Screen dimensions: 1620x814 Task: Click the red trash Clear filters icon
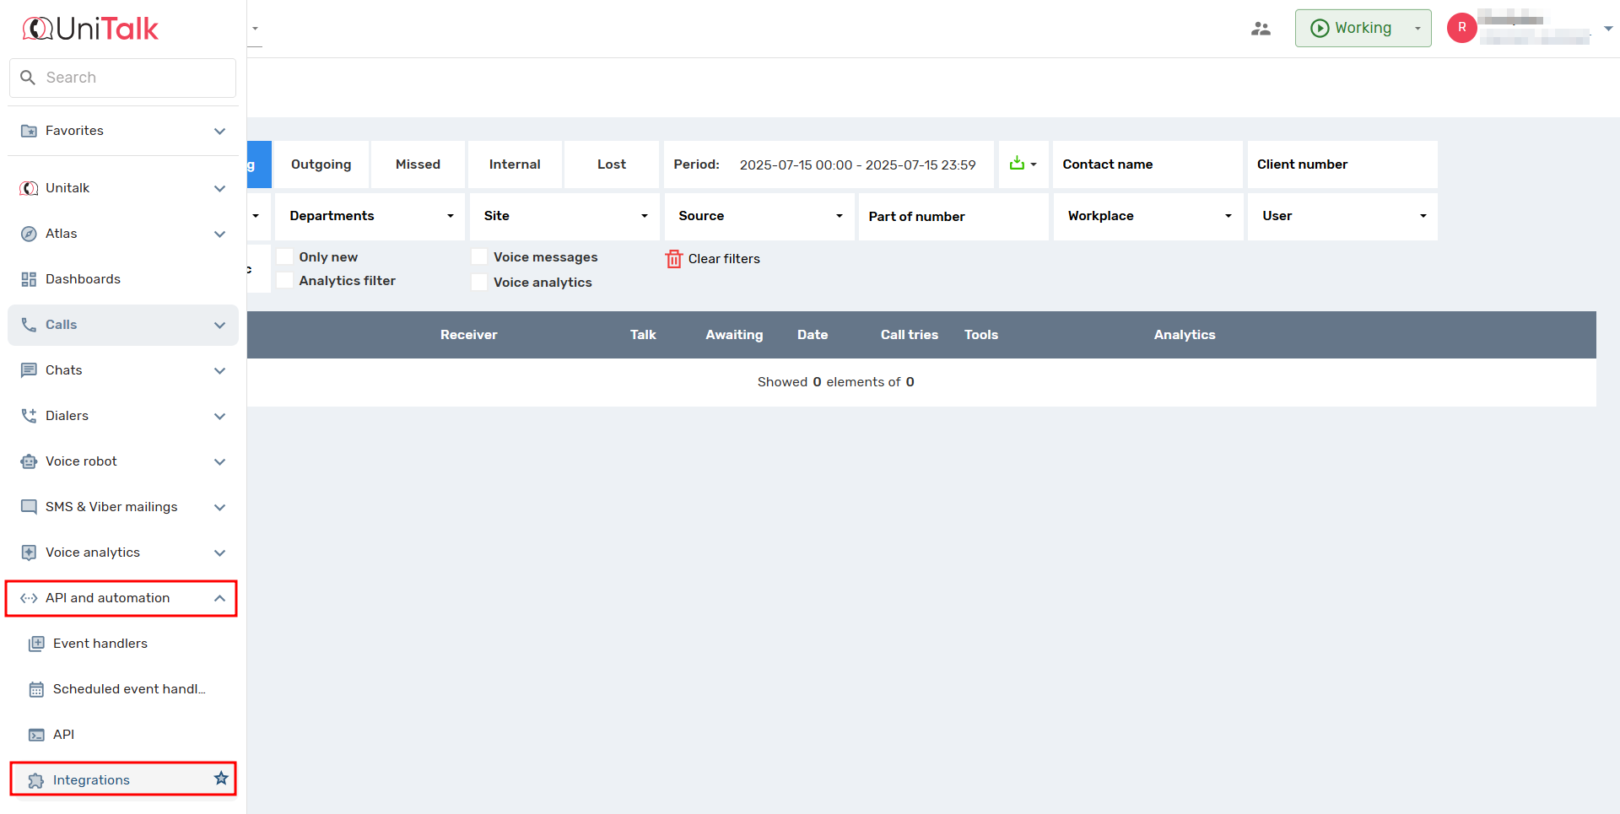click(x=673, y=259)
